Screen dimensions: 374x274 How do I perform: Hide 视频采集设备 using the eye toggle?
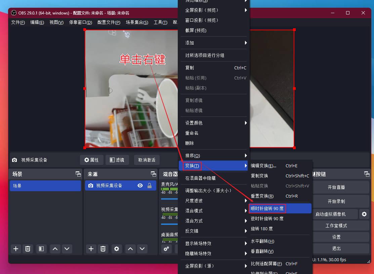pos(140,185)
